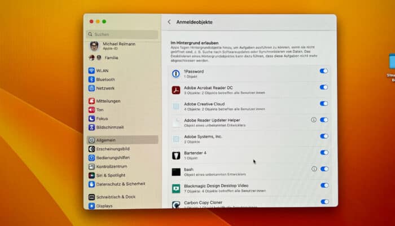
Task: Click the Kontrollzentrum icon
Action: [x=91, y=167]
